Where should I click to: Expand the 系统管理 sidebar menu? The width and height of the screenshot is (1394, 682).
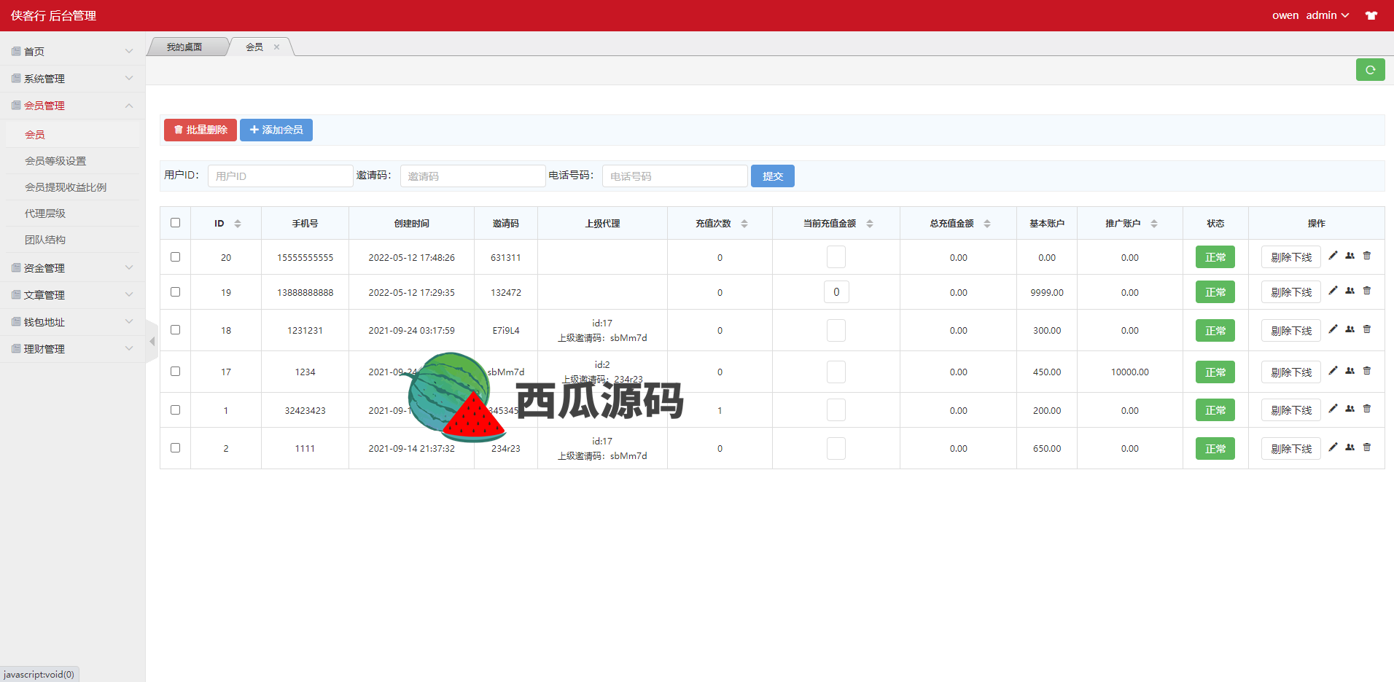72,79
